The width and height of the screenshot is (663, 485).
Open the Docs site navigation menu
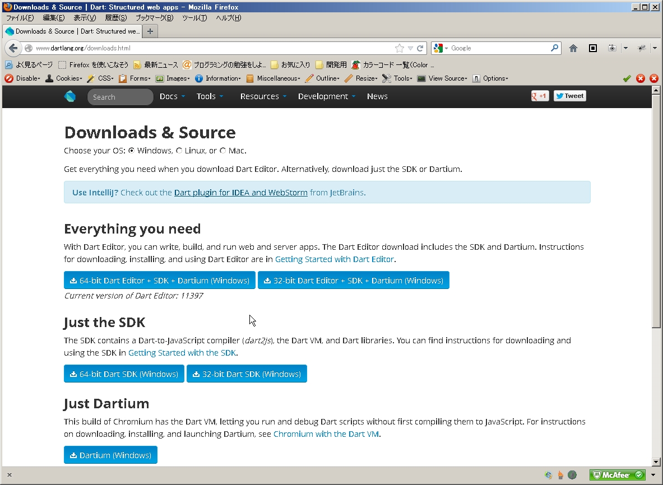[x=172, y=96]
